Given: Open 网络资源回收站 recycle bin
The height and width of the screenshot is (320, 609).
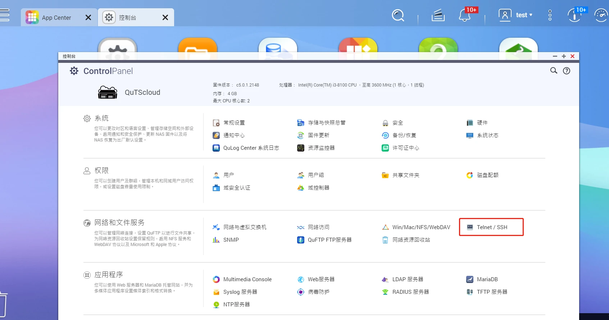Looking at the screenshot, I should [x=406, y=240].
